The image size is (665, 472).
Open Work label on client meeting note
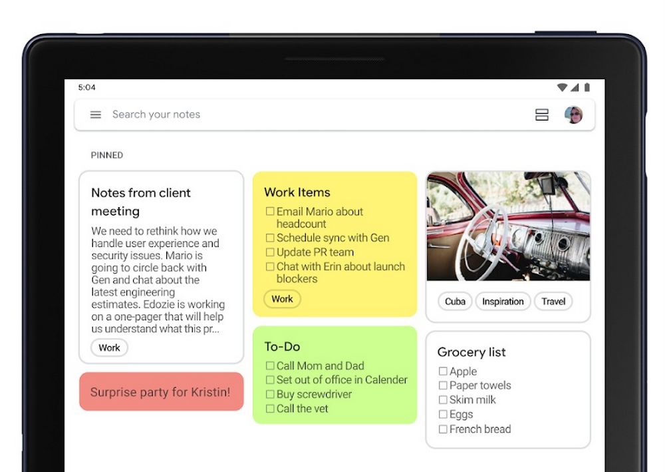pos(110,348)
